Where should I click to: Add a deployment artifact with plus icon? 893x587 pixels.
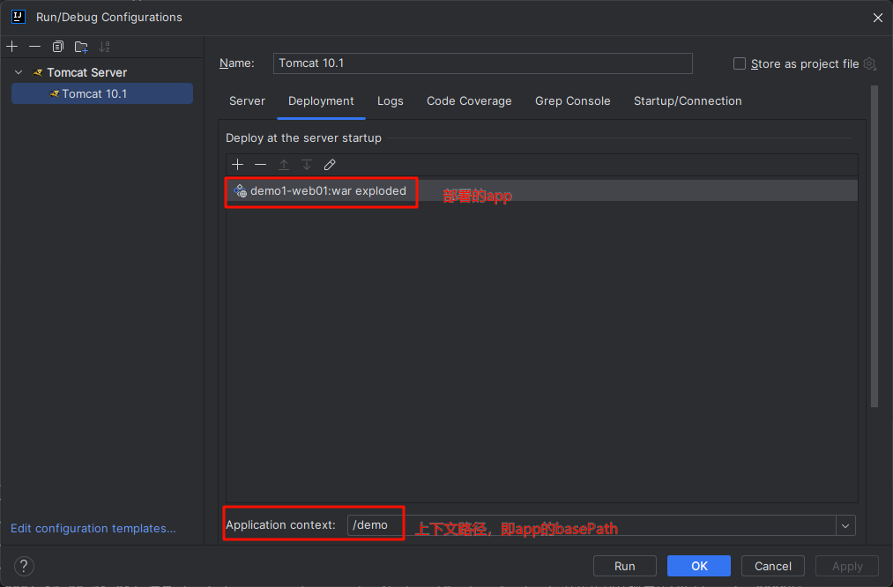237,165
